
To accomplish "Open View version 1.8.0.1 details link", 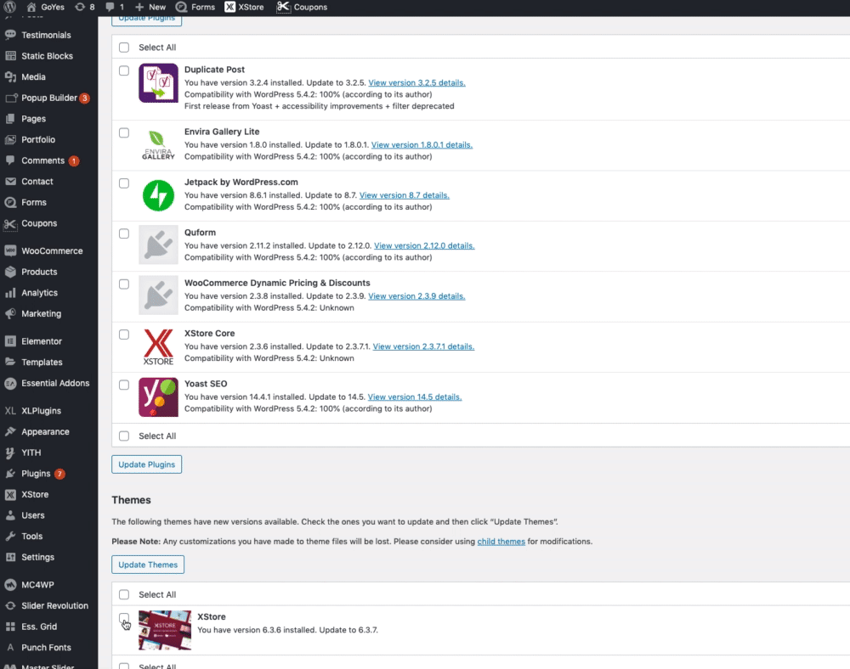I will (422, 145).
